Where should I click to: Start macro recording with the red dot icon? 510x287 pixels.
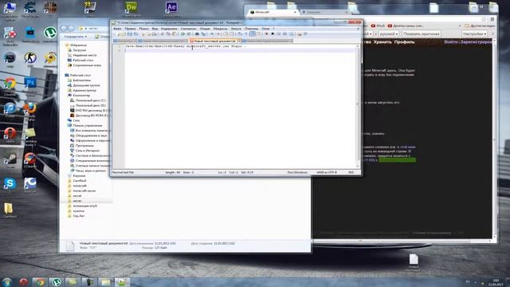(266, 33)
